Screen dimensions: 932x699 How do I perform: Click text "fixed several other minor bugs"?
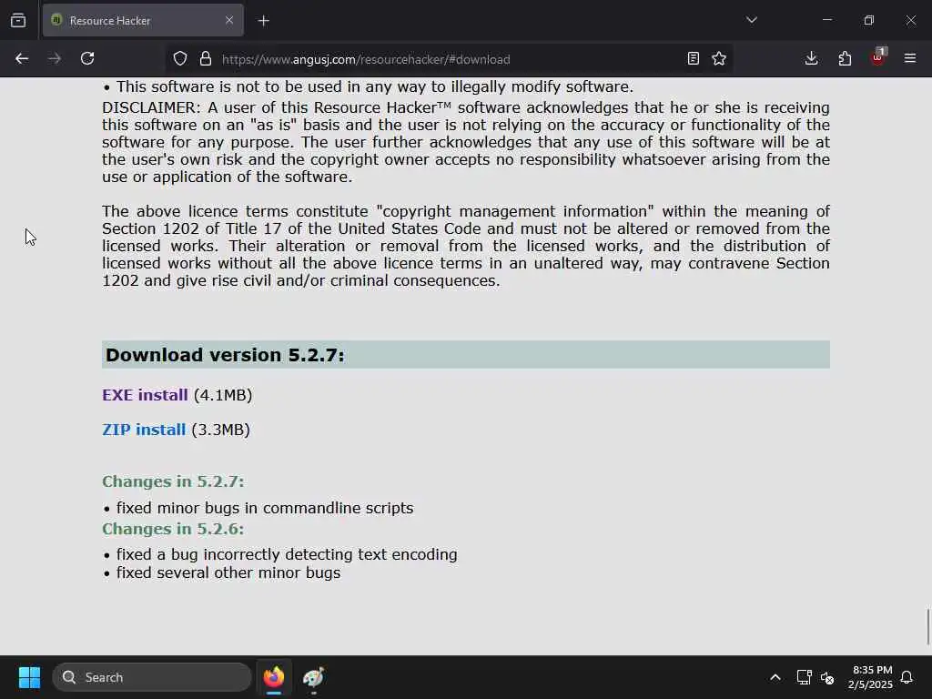coord(228,573)
